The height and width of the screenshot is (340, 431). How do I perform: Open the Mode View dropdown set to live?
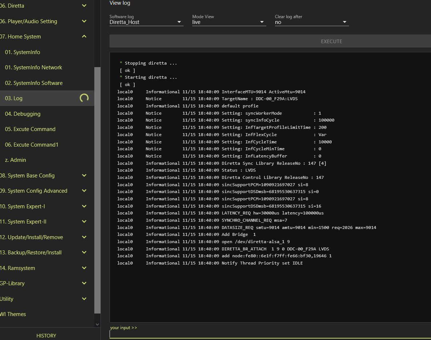point(229,22)
